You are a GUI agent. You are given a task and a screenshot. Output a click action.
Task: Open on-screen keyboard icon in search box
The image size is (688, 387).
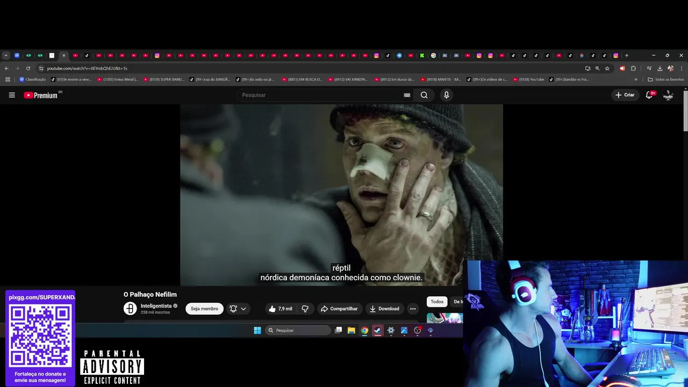point(407,95)
